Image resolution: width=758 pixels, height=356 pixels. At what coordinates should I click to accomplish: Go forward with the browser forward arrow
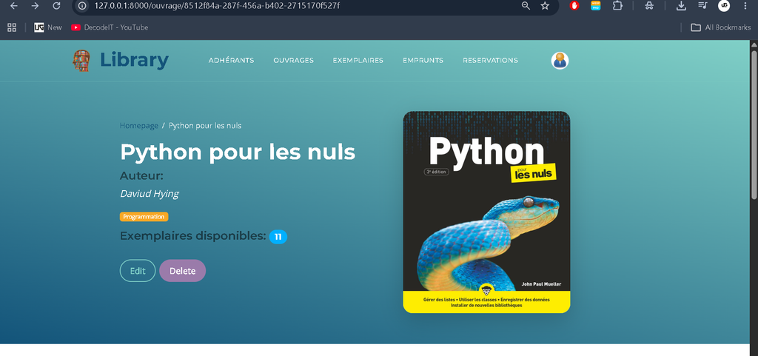pos(36,6)
